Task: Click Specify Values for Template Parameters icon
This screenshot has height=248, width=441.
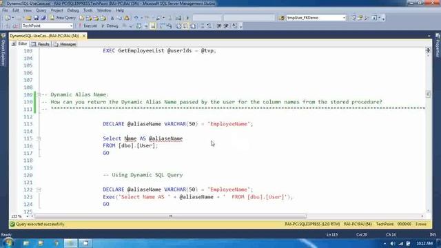Action: coord(235,26)
